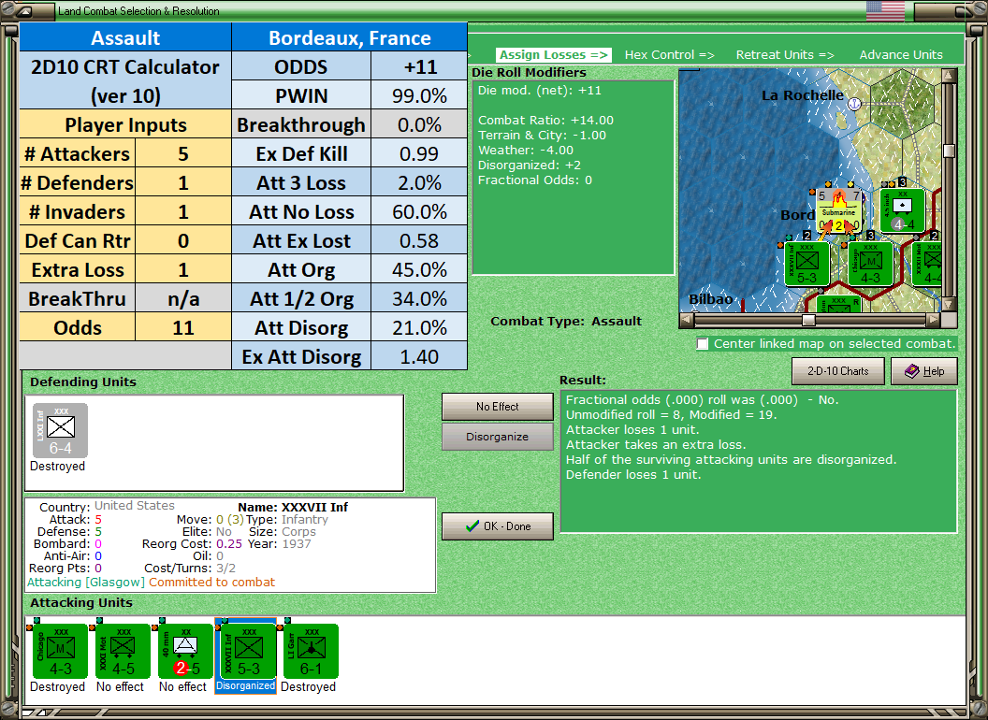Select the LI Garr 6-1 attacking unit
Screen dimensions: 988x720
312,651
